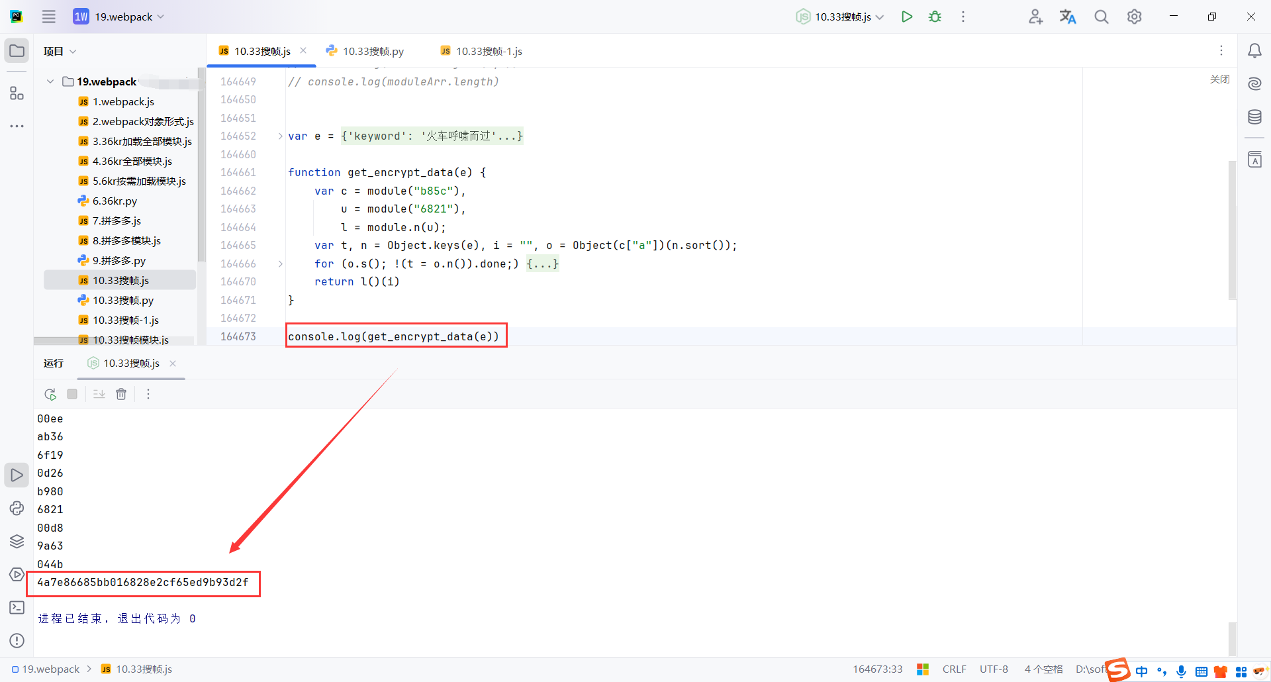The image size is (1271, 682).
Task: Switch to the 10.33搜帧.py editor tab
Action: click(371, 50)
